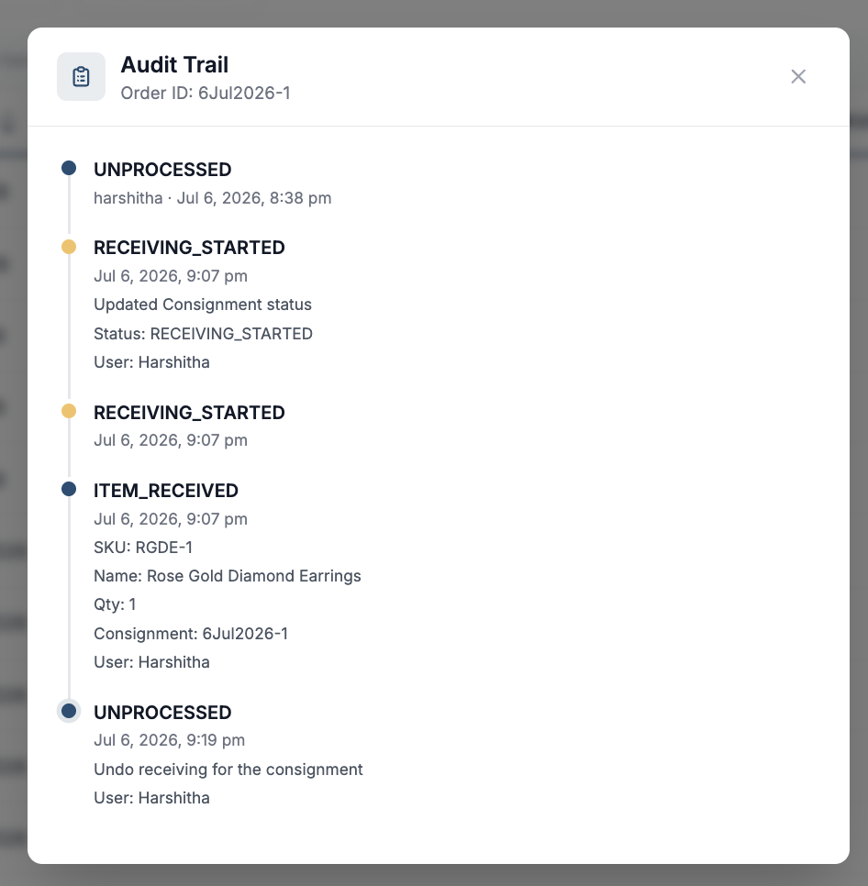Click harshitha Jul 6 8:38 pm timestamp

pyautogui.click(x=213, y=198)
